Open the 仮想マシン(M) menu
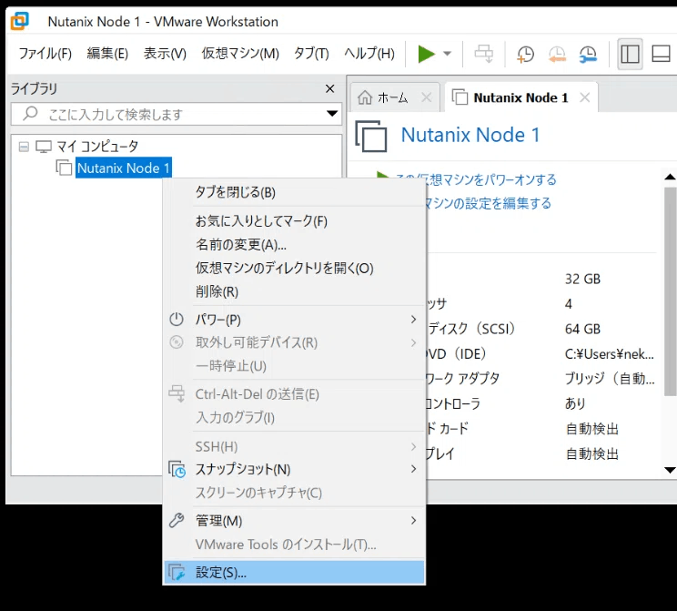 pyautogui.click(x=240, y=54)
